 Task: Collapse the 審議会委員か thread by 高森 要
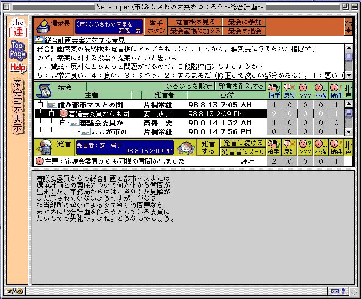(62, 122)
